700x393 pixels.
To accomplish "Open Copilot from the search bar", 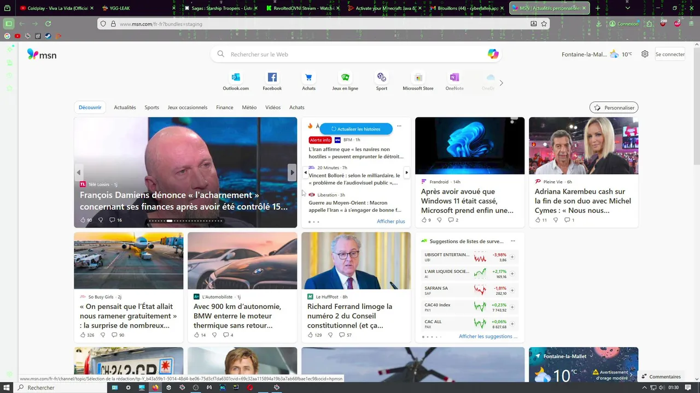I will pyautogui.click(x=493, y=54).
